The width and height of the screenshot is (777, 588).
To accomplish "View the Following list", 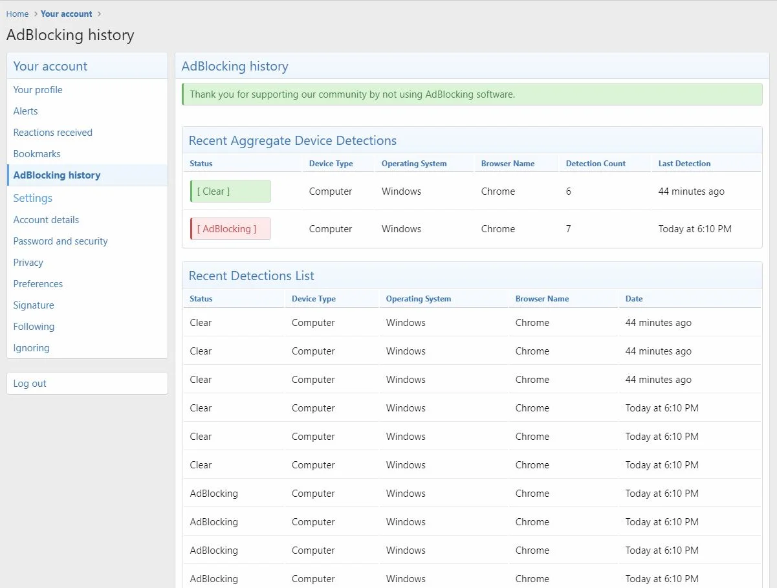I will (x=34, y=327).
